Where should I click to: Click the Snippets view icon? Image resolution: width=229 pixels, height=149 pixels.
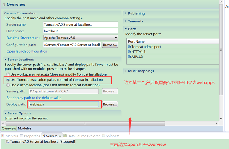pyautogui.click(x=103, y=136)
